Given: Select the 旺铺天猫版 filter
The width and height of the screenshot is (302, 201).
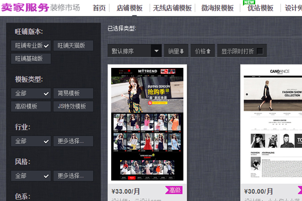Looking at the screenshot, I should 73,46.
